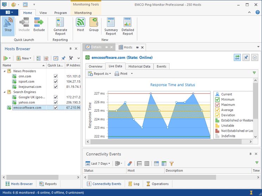Open the Report As dropdown
Viewport: 262px width, 196px height.
coord(99,74)
